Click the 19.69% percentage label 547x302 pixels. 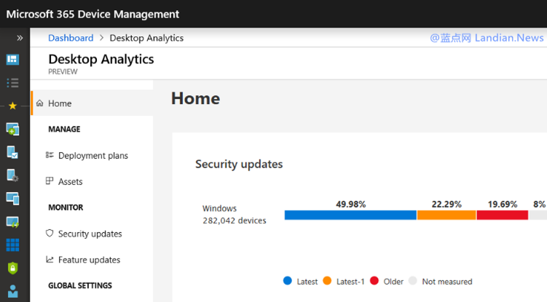pyautogui.click(x=503, y=204)
